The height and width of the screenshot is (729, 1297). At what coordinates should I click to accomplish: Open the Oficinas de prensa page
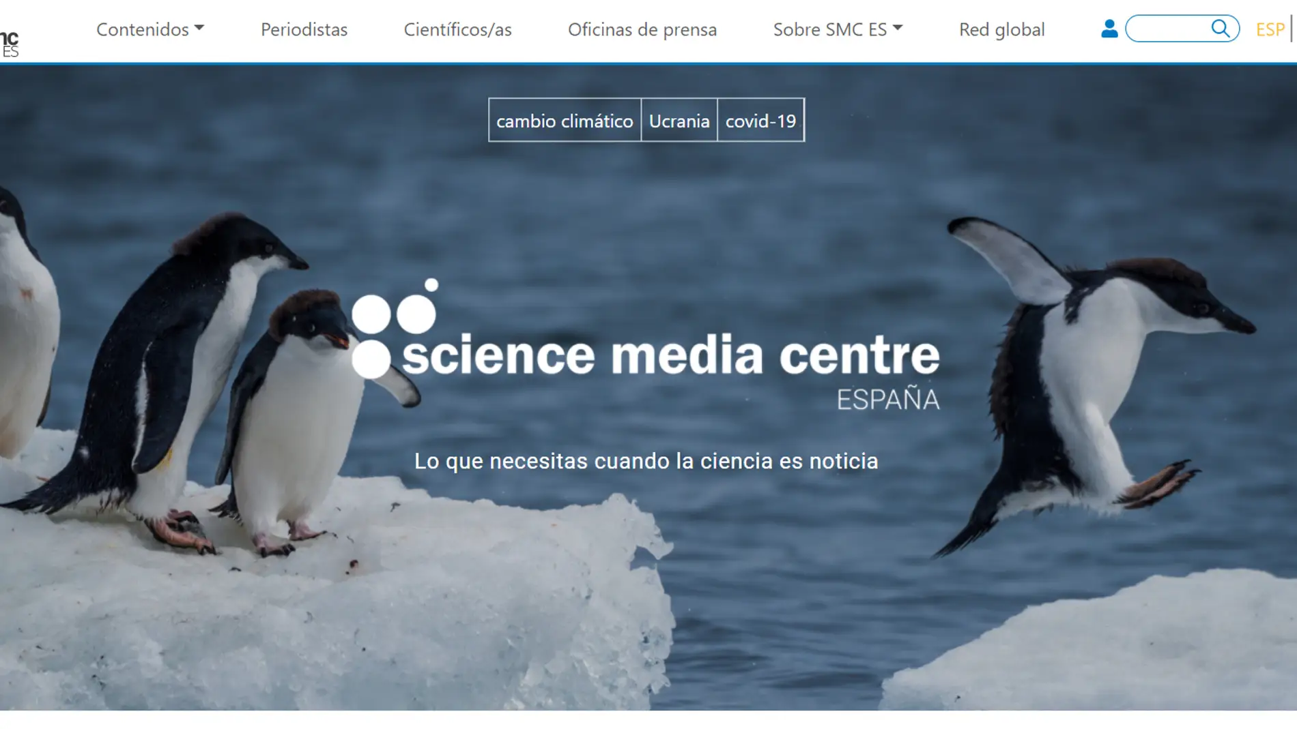(642, 29)
